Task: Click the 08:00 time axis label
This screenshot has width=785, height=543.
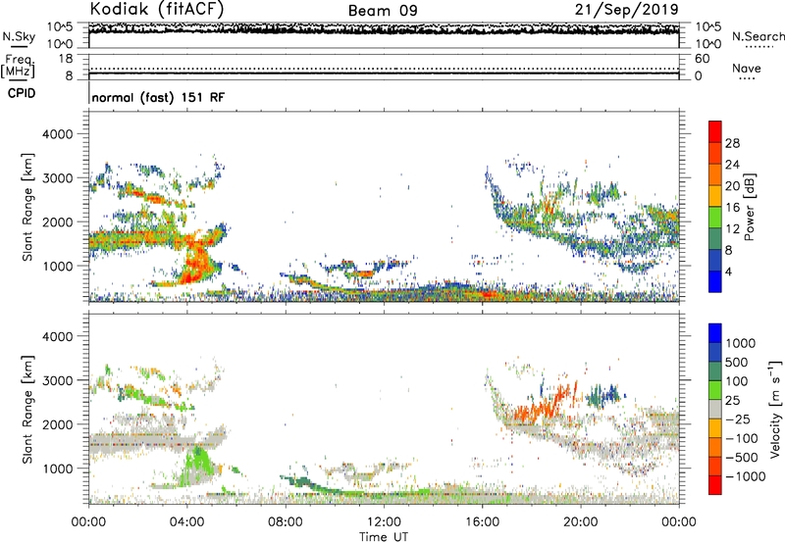Action: pos(286,522)
